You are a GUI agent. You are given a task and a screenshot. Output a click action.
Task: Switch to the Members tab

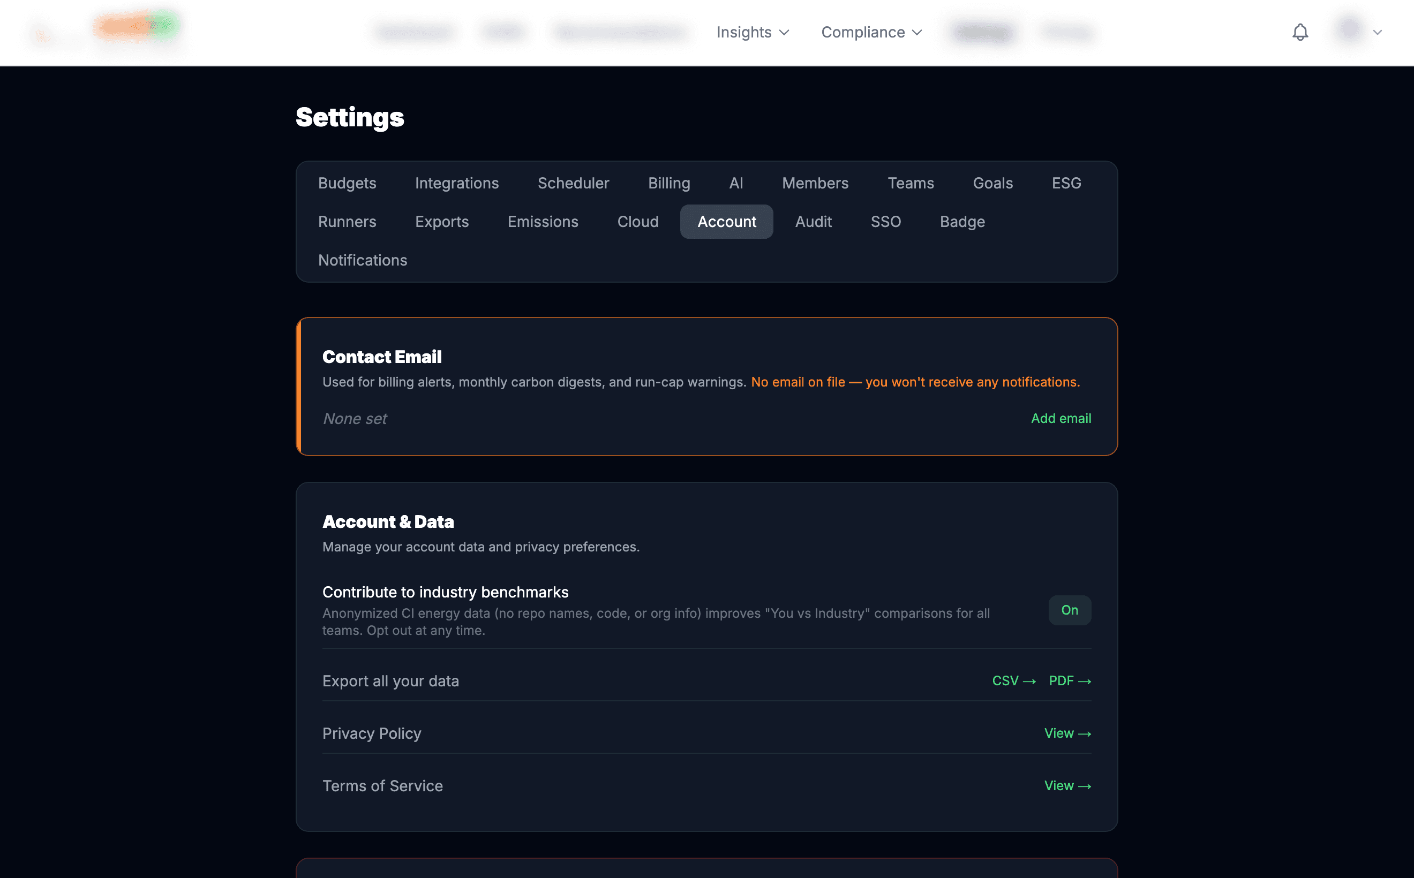click(x=815, y=183)
